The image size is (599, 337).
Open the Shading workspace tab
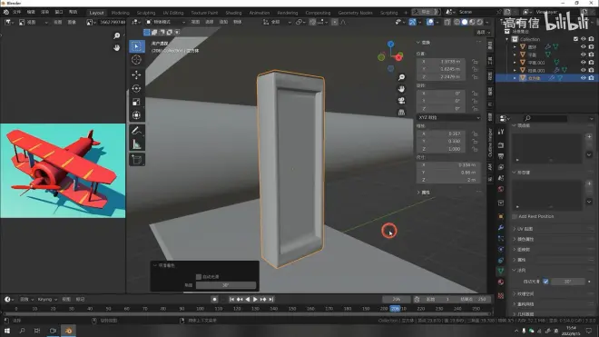tap(233, 13)
